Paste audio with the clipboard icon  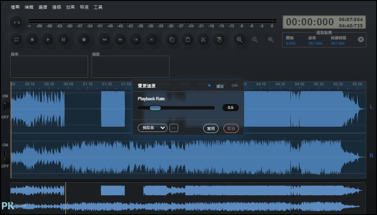188,39
